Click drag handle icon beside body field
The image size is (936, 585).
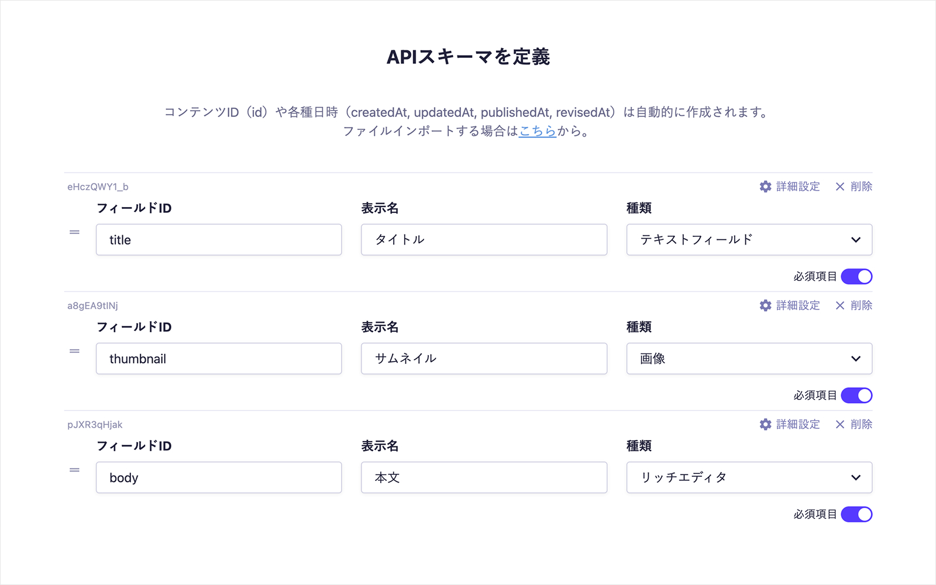74,470
